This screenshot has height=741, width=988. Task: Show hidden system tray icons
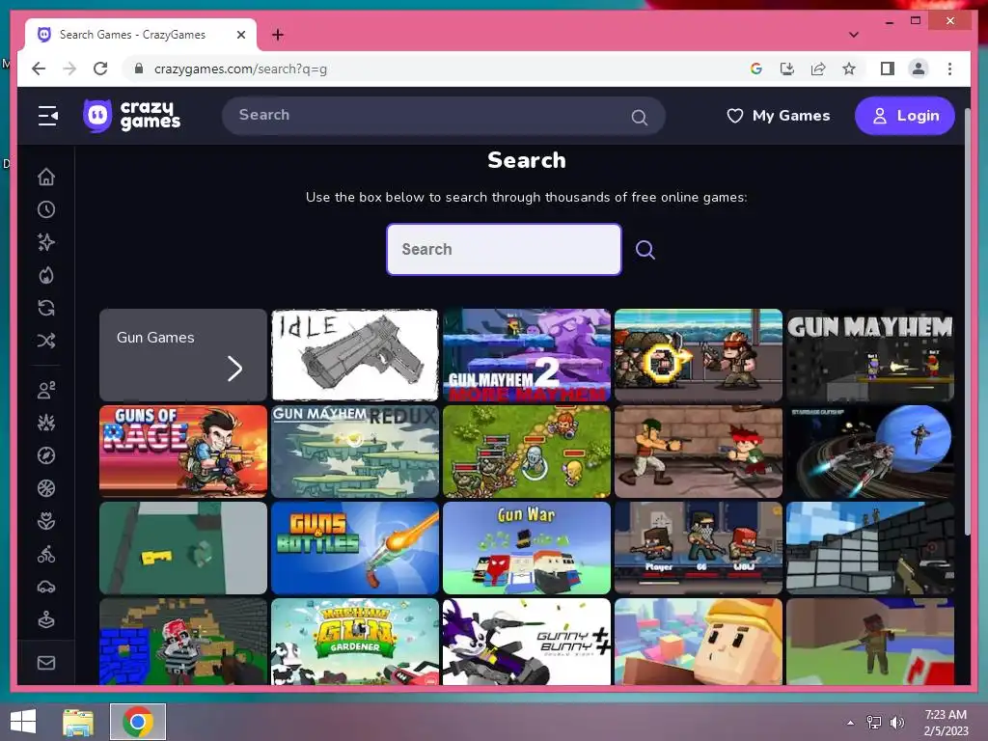[x=851, y=722]
